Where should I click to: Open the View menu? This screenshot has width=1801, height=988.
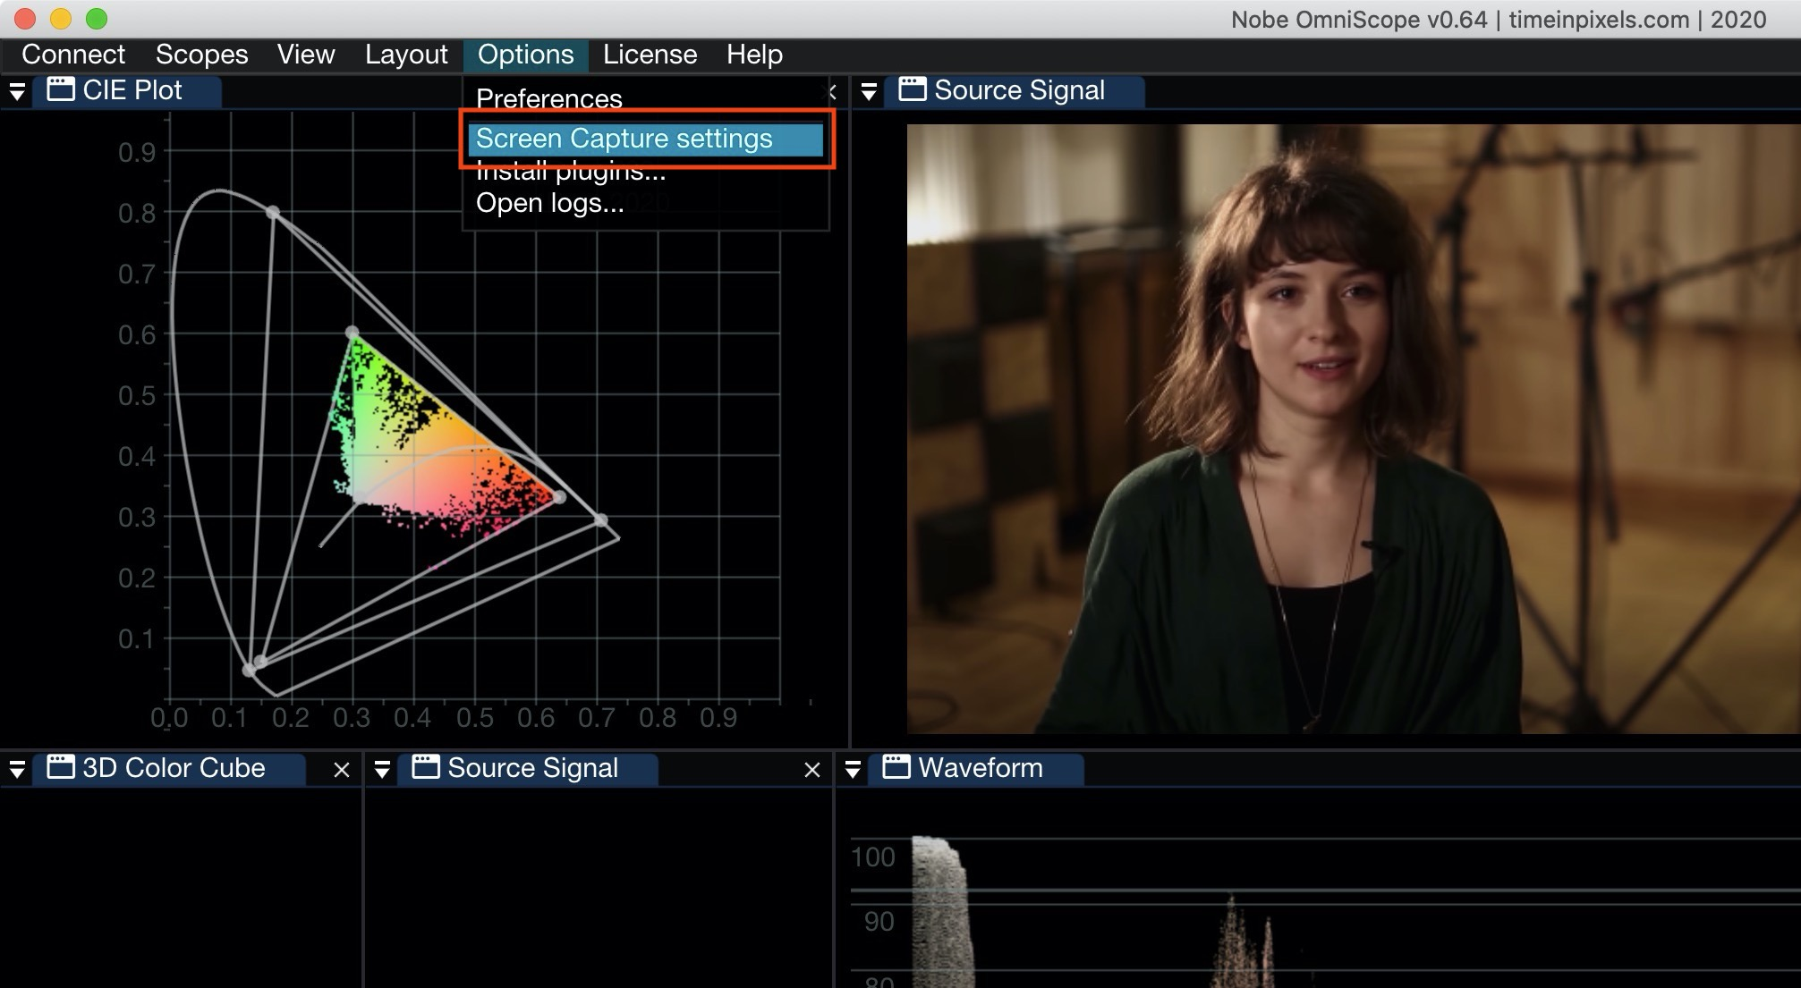(x=306, y=55)
